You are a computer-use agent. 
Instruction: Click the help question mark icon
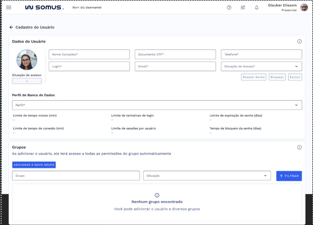click(229, 8)
